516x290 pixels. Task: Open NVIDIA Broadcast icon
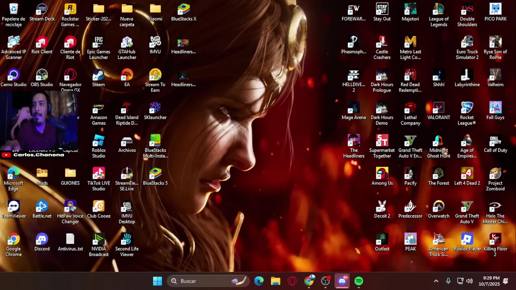pyautogui.click(x=98, y=245)
